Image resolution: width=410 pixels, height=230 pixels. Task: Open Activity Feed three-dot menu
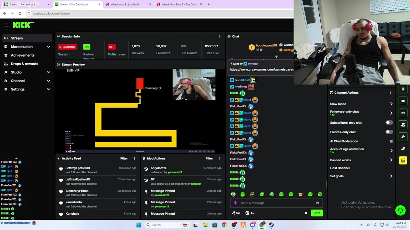(x=135, y=158)
